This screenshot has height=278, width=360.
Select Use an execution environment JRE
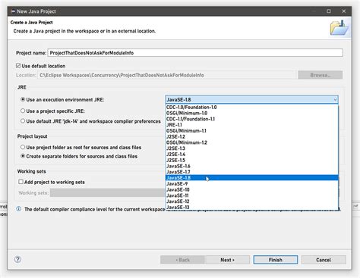[x=23, y=99]
